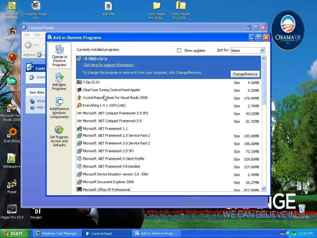
Task: Select Microsoft .NET Framework 3.0 Service Pack 2
Action: click(x=168, y=143)
